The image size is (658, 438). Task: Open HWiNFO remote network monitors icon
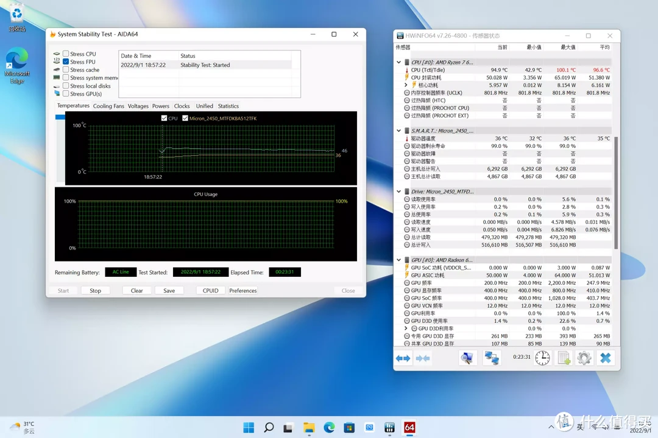click(492, 358)
